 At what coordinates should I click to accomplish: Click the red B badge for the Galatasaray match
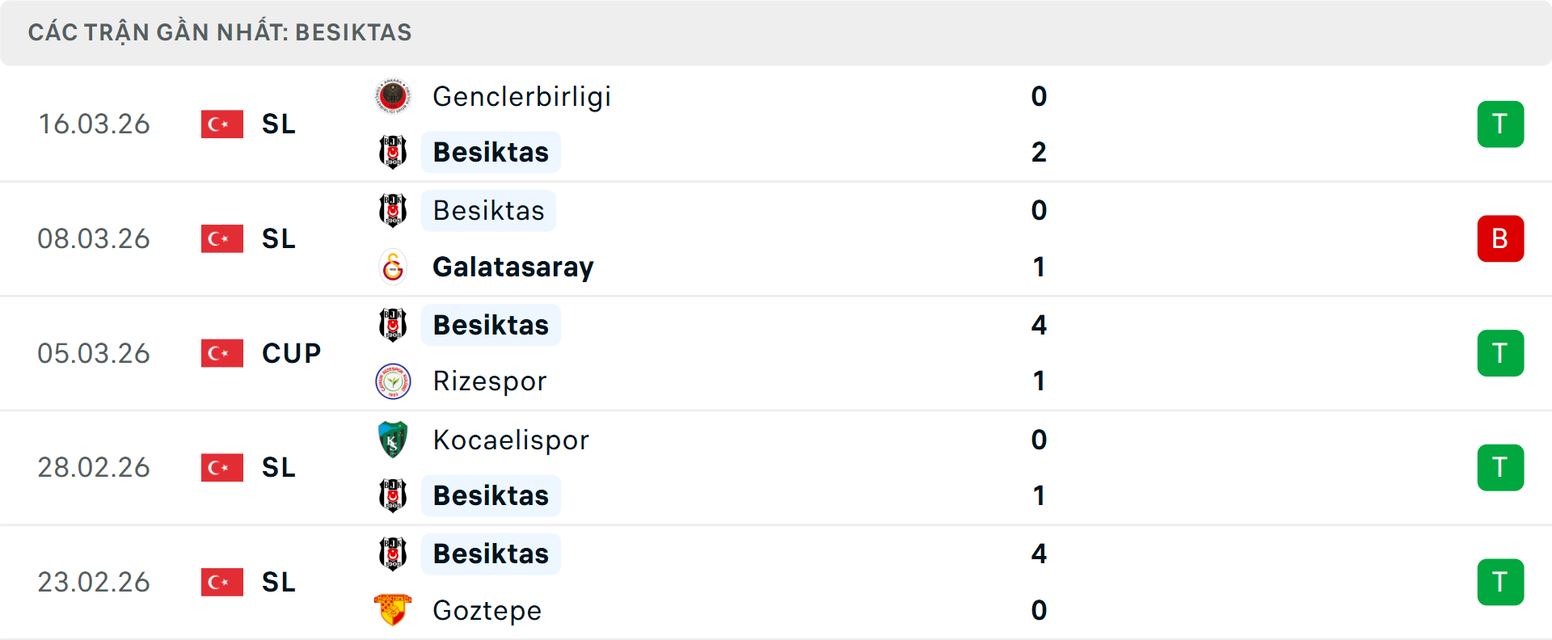[1500, 238]
